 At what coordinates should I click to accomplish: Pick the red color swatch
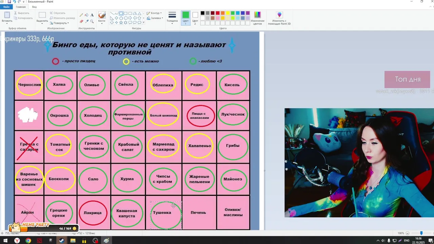(218, 13)
